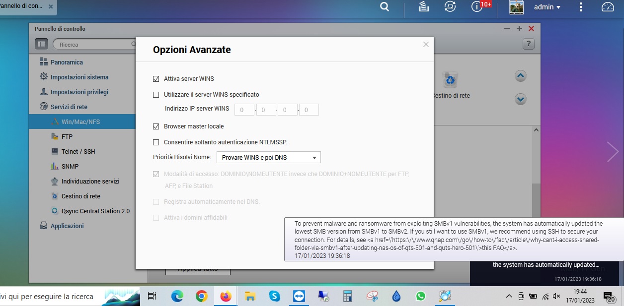Screen dimensions: 624x306
Task: Open external devices icon in top bar
Action: 450,7
